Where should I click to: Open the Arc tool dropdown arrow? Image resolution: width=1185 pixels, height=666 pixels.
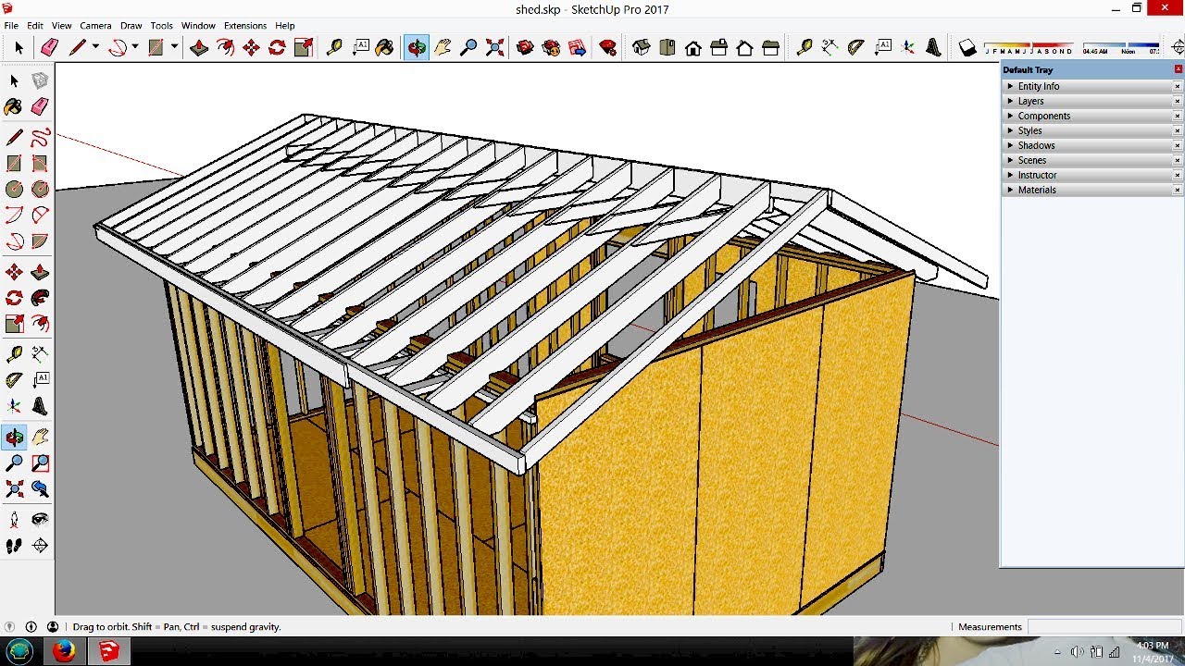135,47
